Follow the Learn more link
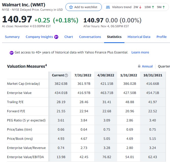The height and width of the screenshot is (166, 170). coord(140,52)
